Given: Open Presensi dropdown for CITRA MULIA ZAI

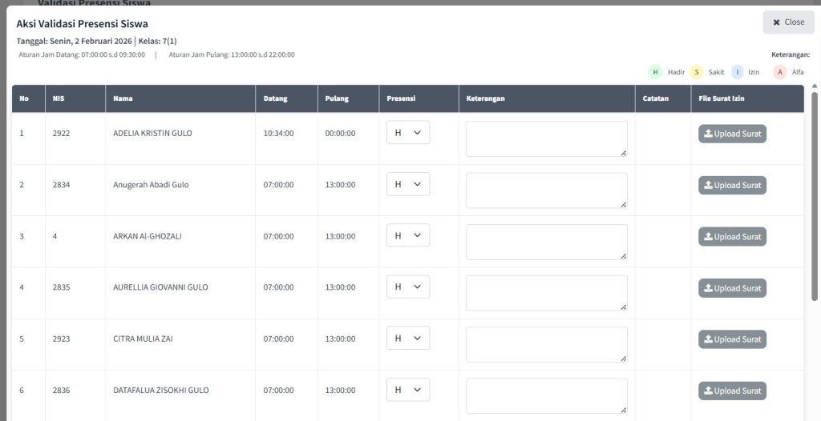Looking at the screenshot, I should point(407,339).
